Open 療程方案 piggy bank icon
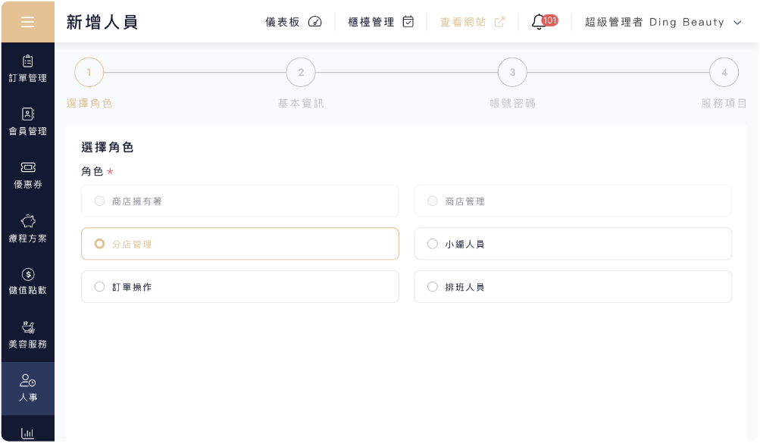This screenshot has width=760, height=443. 27,221
